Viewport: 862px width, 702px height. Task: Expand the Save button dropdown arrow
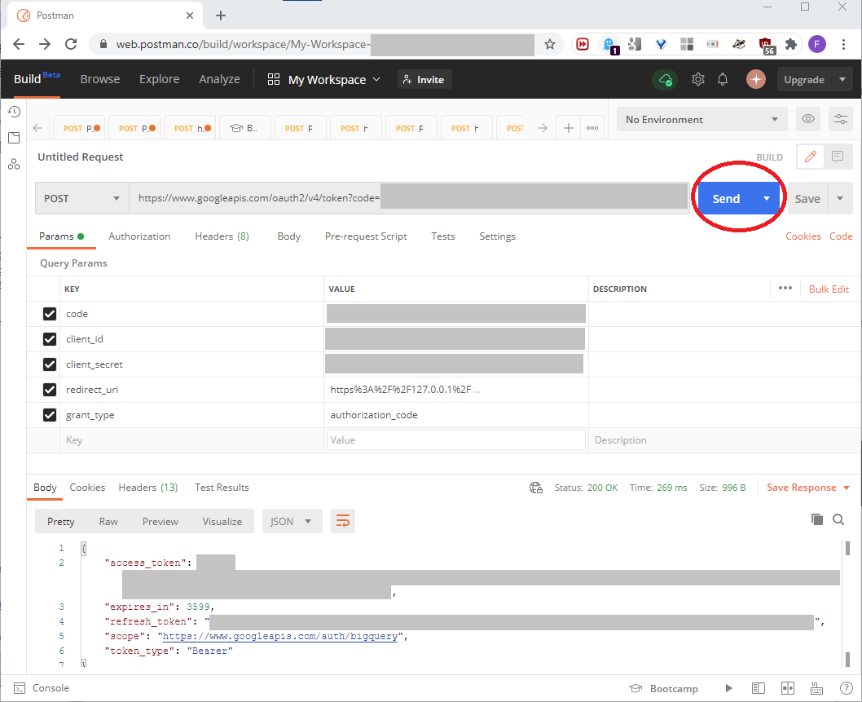click(840, 198)
